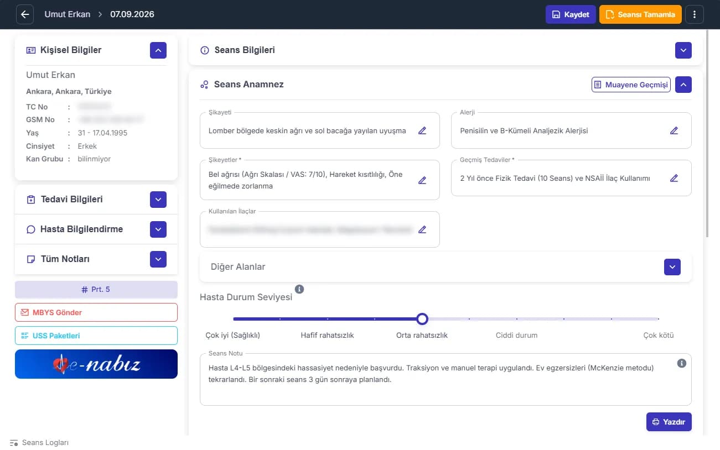720x450 pixels.
Task: Collapse the Kişisel Bilgiler panel
Action: (x=158, y=50)
